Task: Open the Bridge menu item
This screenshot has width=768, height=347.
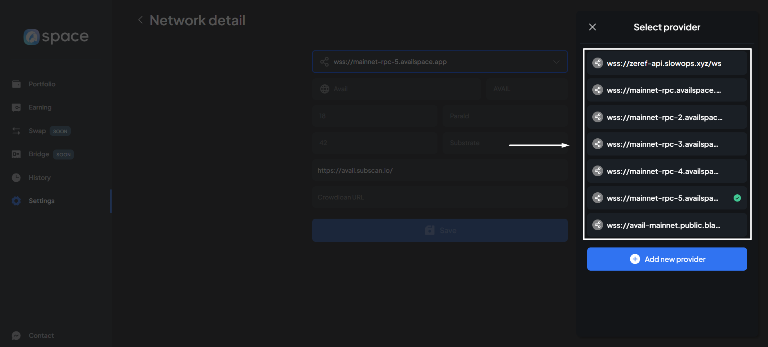Action: [39, 154]
